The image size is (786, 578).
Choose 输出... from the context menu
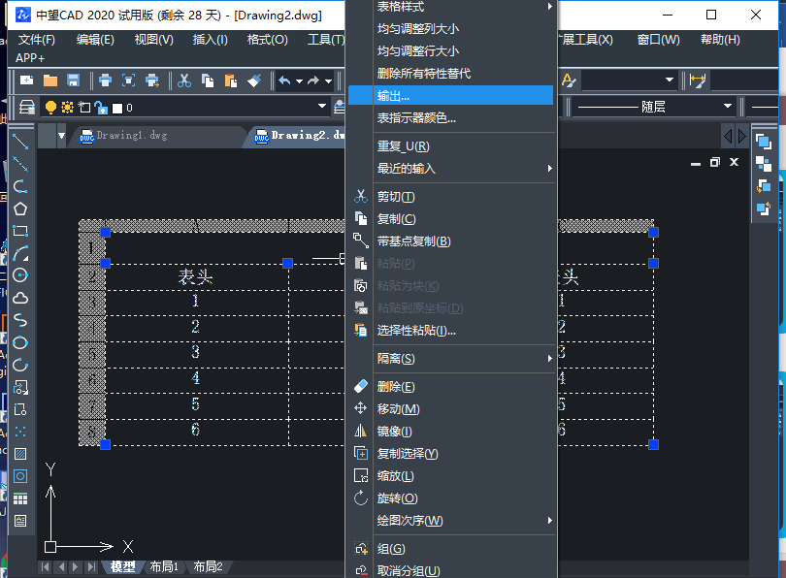pos(393,96)
